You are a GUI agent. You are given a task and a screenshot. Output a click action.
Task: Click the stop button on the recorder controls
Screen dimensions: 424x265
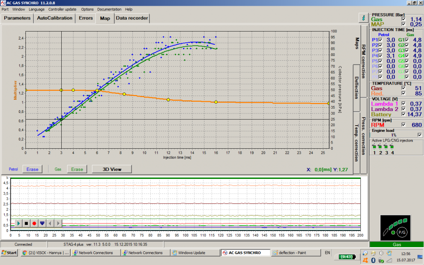tap(26, 223)
